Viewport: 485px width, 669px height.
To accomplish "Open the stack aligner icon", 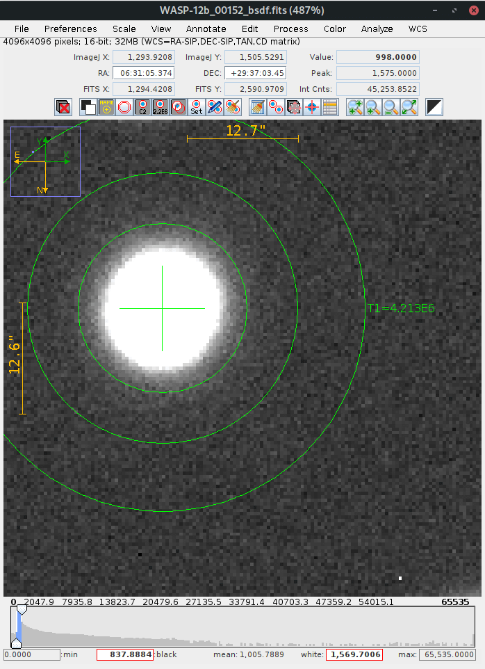I will 294,106.
